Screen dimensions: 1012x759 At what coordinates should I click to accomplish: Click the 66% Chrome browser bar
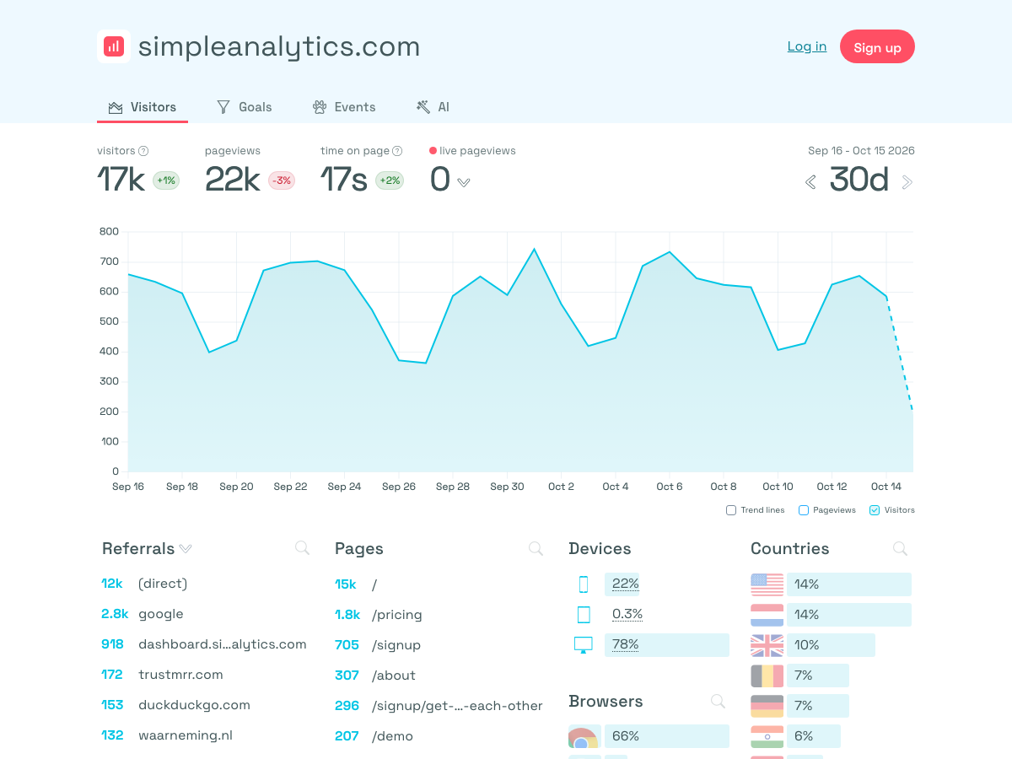point(667,736)
